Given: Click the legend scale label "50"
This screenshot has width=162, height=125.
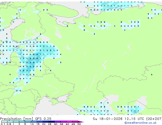Looking at the screenshot, I should pos(79,124).
